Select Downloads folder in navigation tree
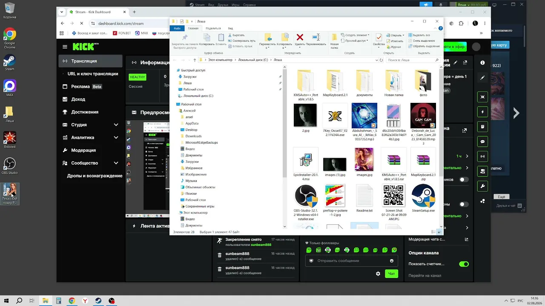This screenshot has width=545, height=306. click(x=193, y=136)
